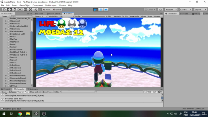Toggle Clear on Play
Viewport: 208px width, 117px height.
point(23,92)
